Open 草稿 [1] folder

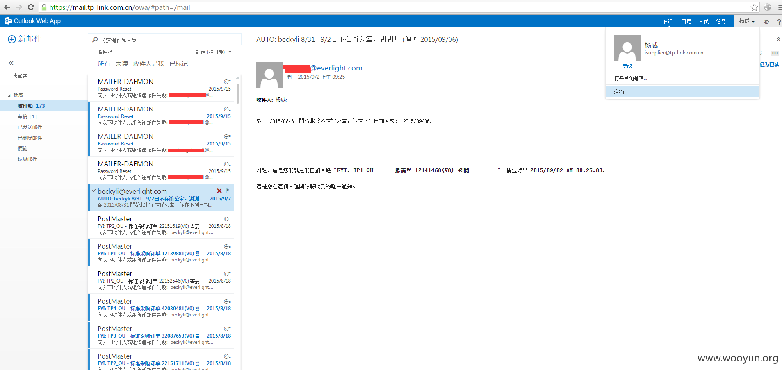coord(27,117)
